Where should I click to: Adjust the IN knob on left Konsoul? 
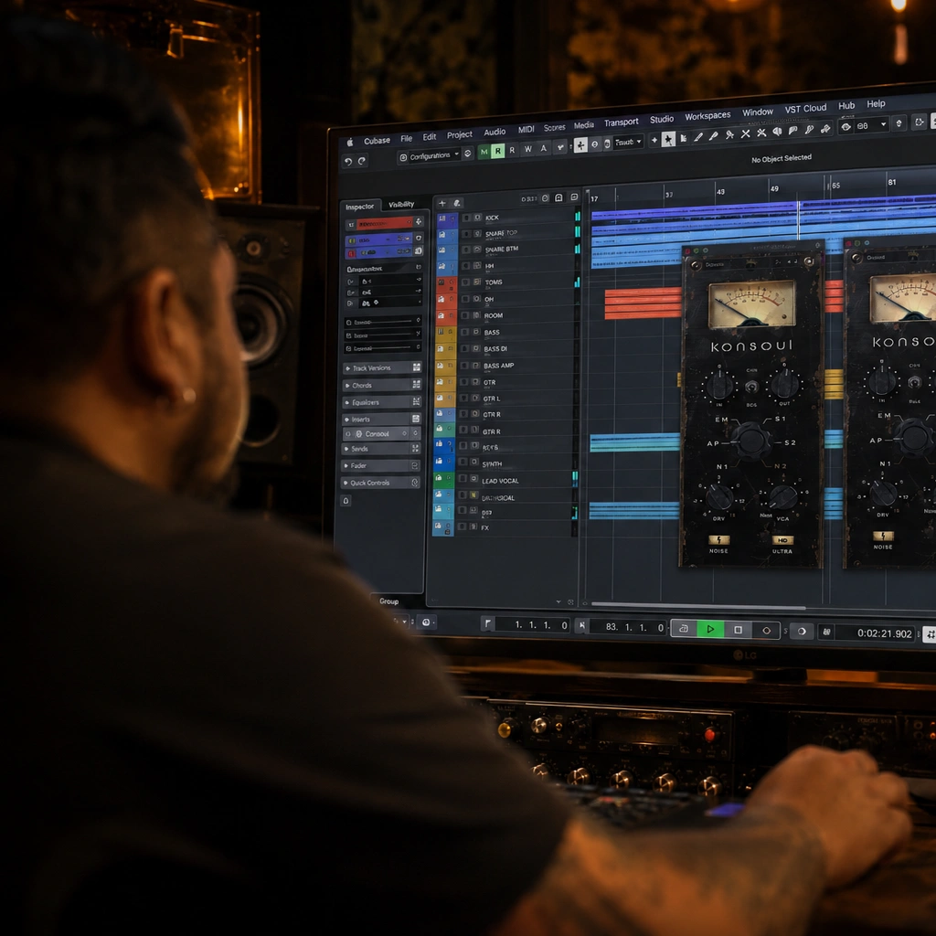(x=720, y=386)
